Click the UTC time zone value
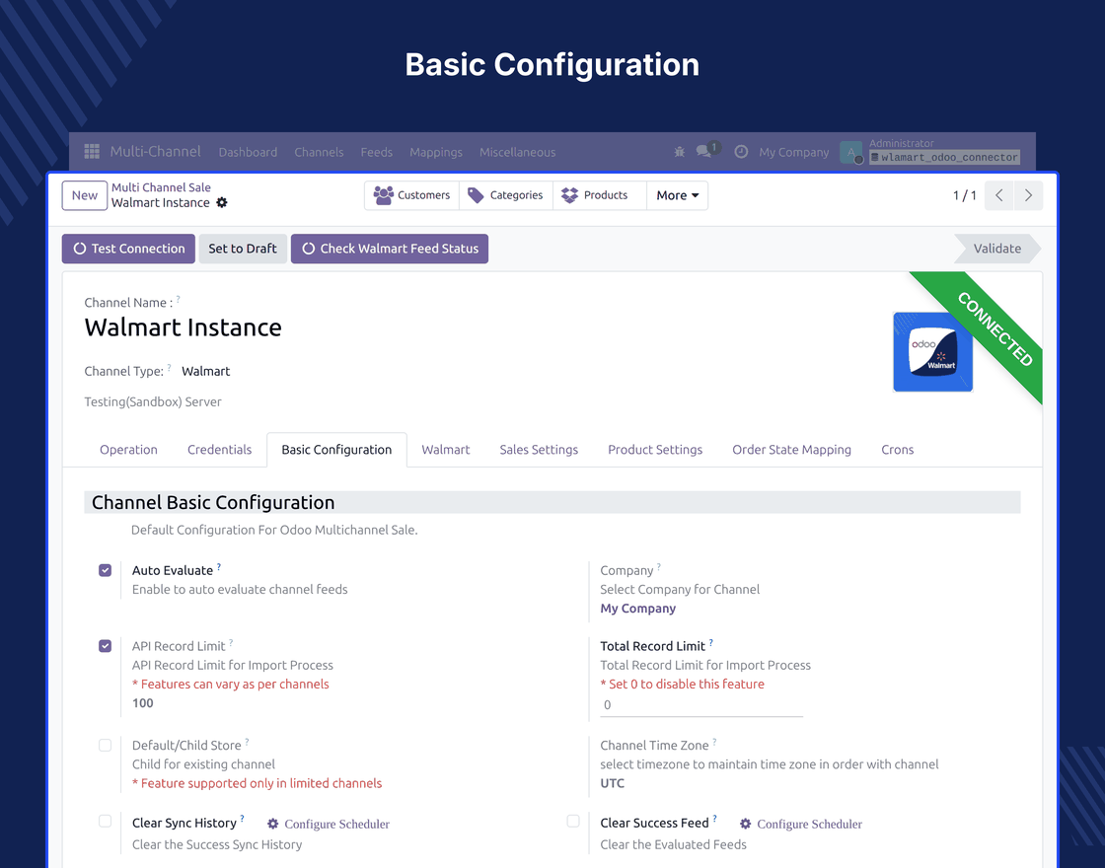This screenshot has height=868, width=1105. click(613, 783)
